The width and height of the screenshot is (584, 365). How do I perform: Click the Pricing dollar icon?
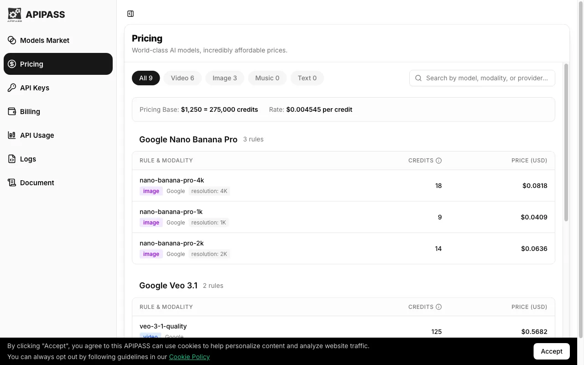point(12,64)
